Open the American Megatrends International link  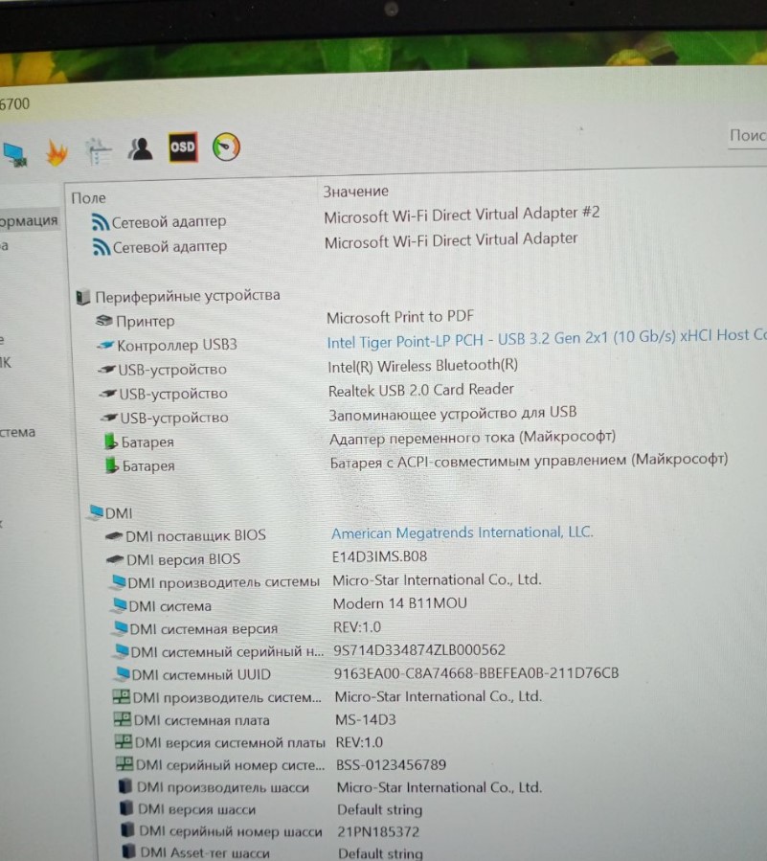pyautogui.click(x=462, y=532)
